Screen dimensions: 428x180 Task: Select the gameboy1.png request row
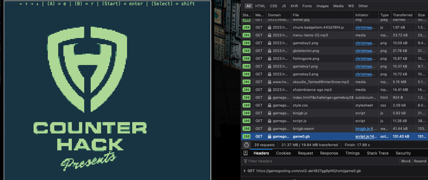point(335,66)
